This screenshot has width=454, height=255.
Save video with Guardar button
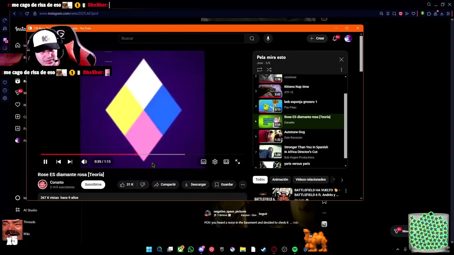click(224, 185)
